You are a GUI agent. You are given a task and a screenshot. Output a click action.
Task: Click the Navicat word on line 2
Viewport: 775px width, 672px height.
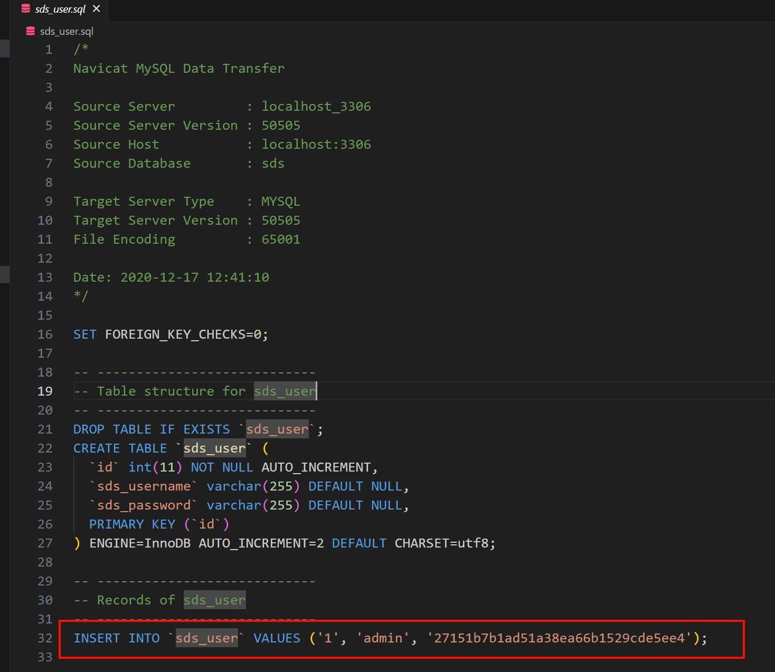click(100, 69)
